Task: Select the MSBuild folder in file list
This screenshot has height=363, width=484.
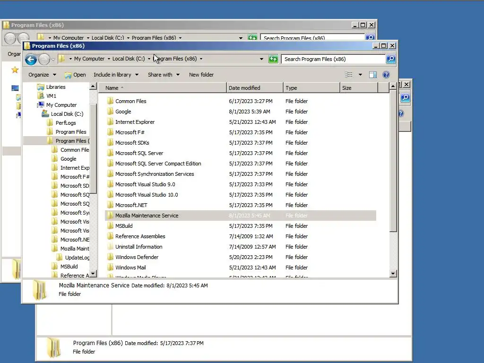Action: tap(241, 226)
